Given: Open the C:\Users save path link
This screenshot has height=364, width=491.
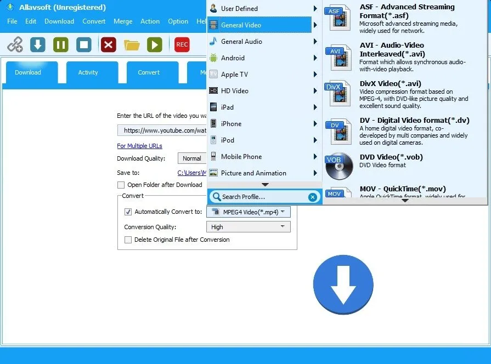Looking at the screenshot, I should [x=191, y=173].
